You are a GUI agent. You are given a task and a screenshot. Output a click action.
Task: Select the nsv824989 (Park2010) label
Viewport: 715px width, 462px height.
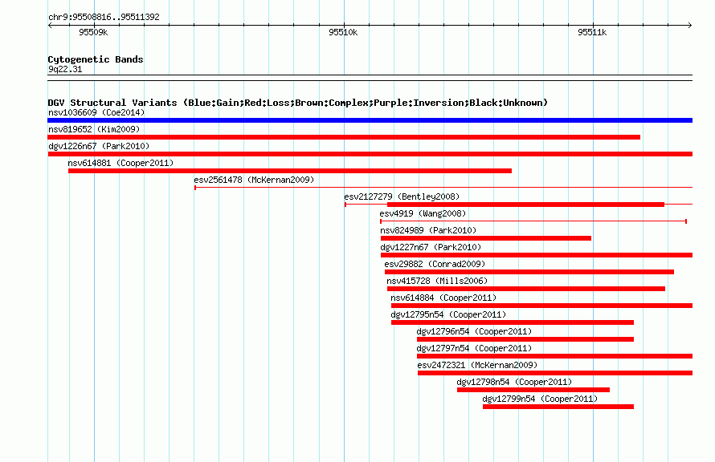[x=428, y=230]
